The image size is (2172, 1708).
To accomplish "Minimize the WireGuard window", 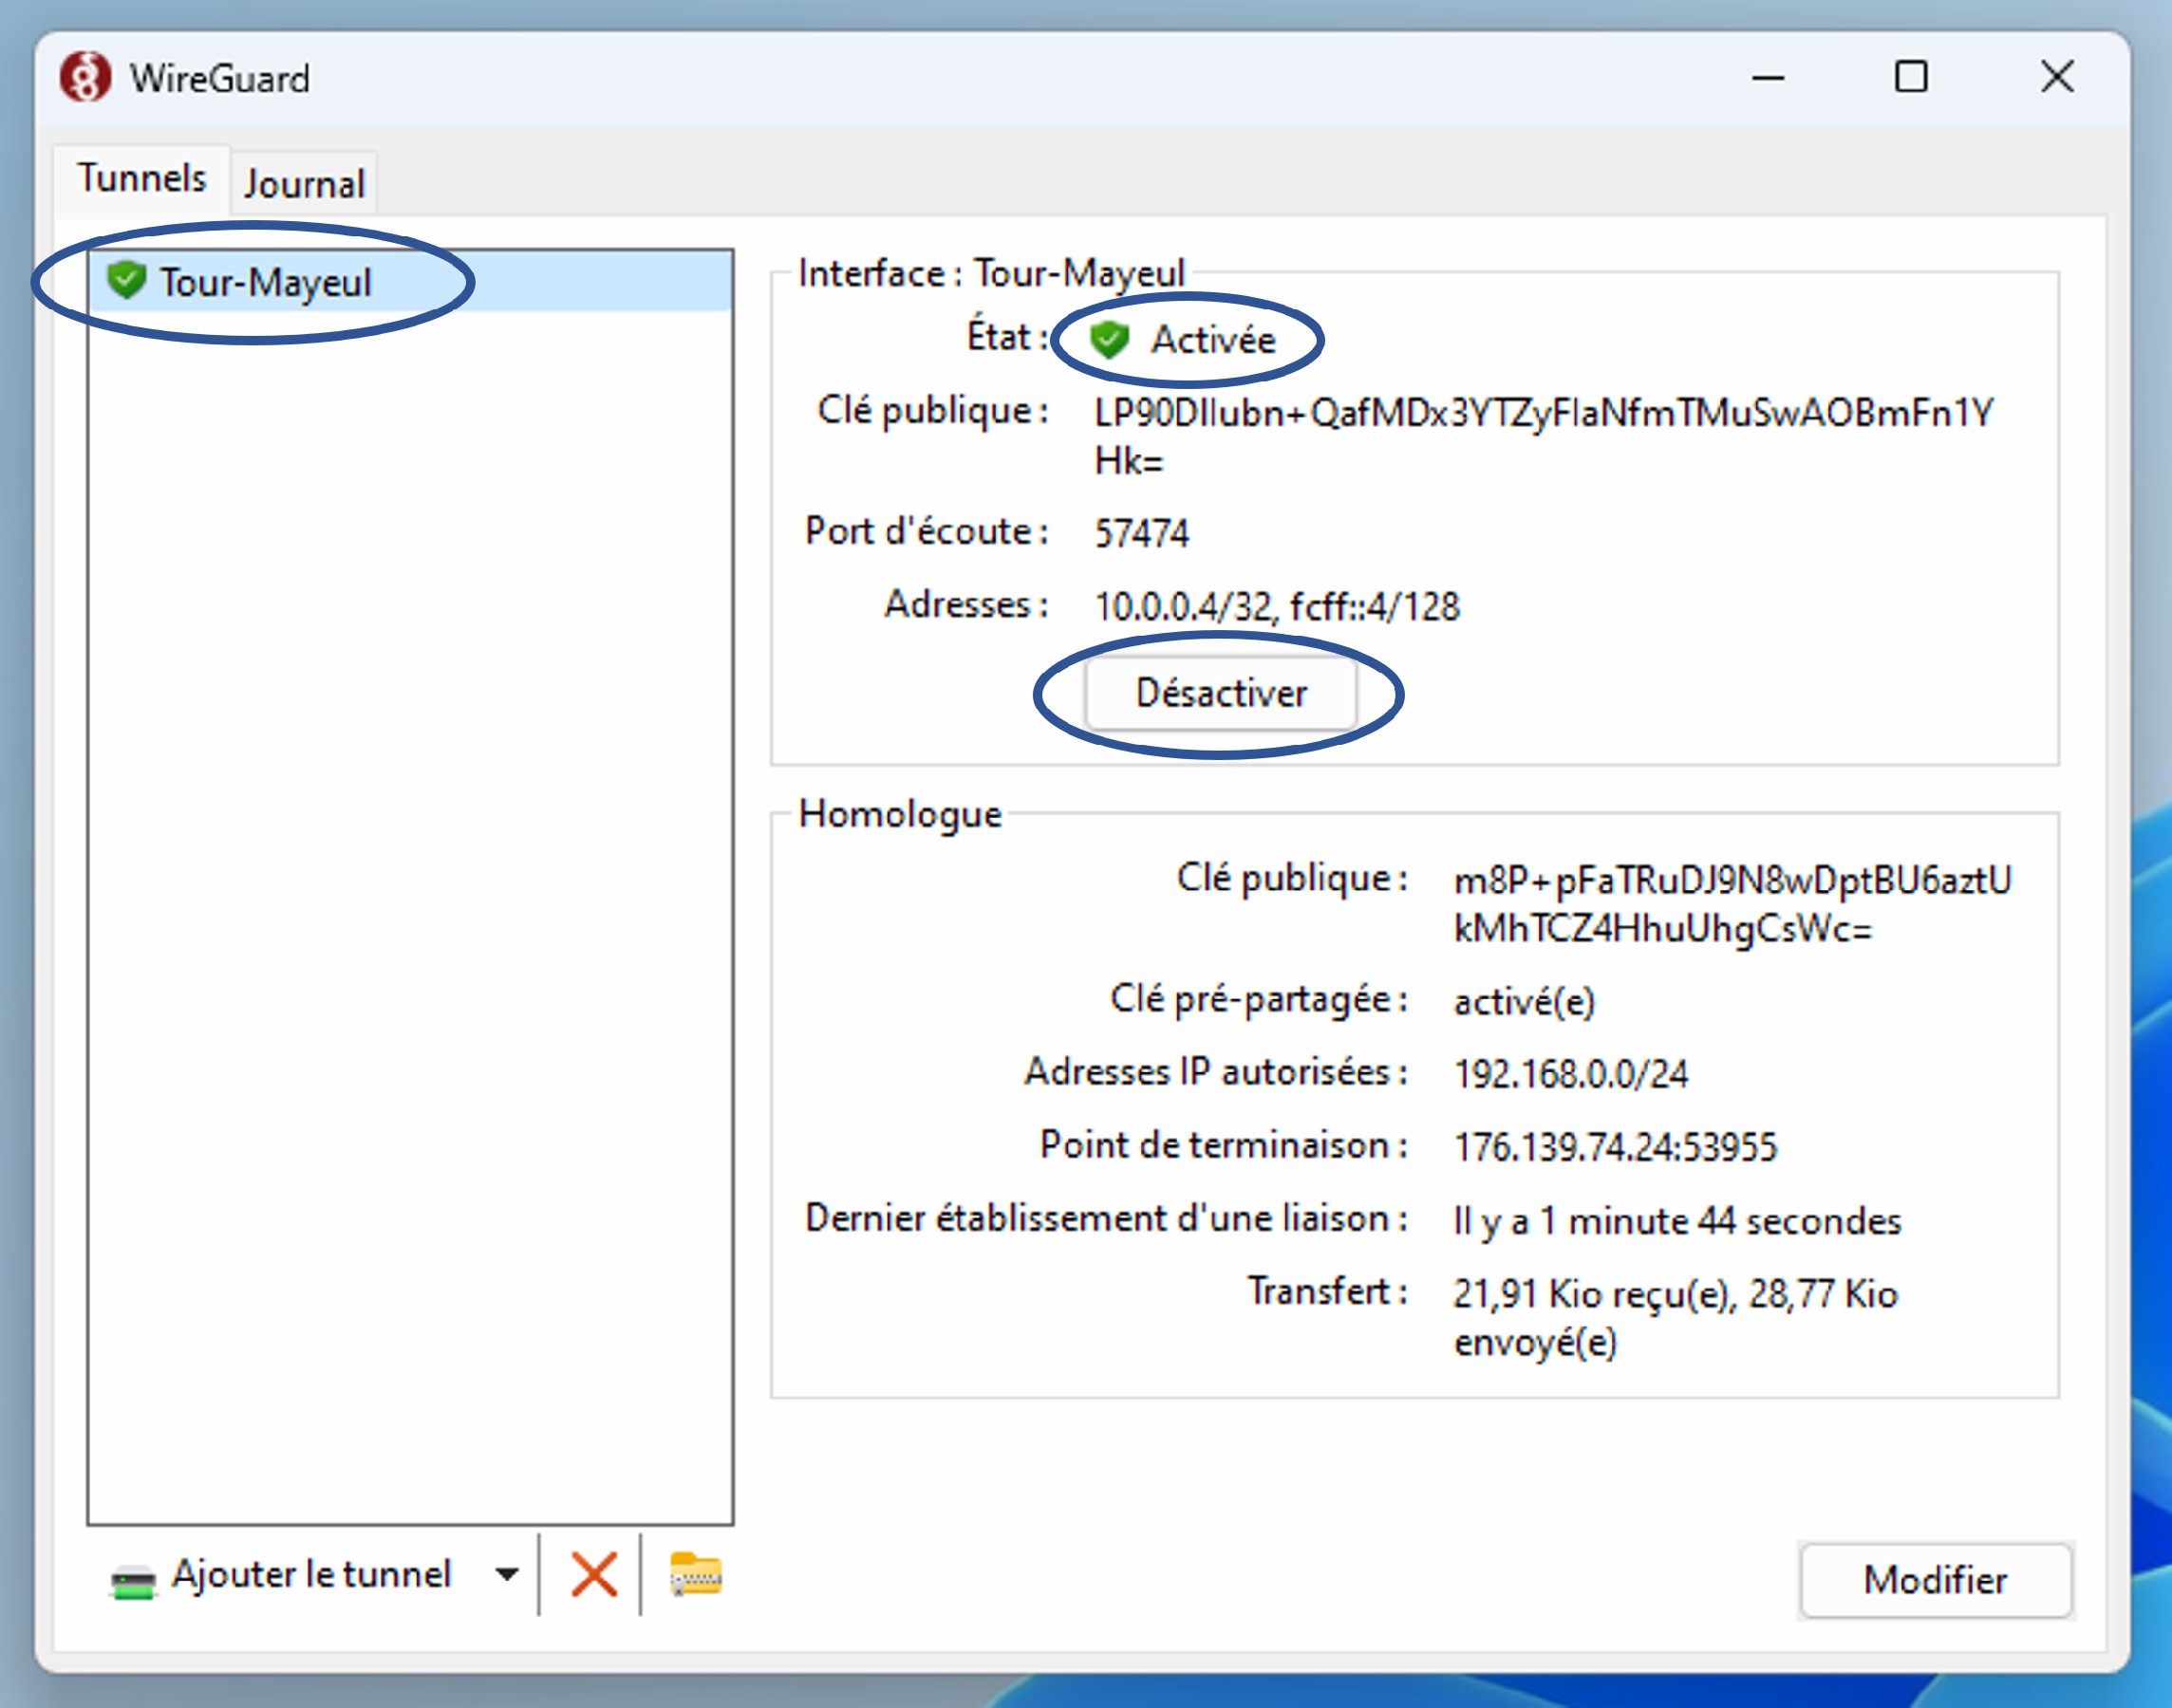I will point(1769,77).
